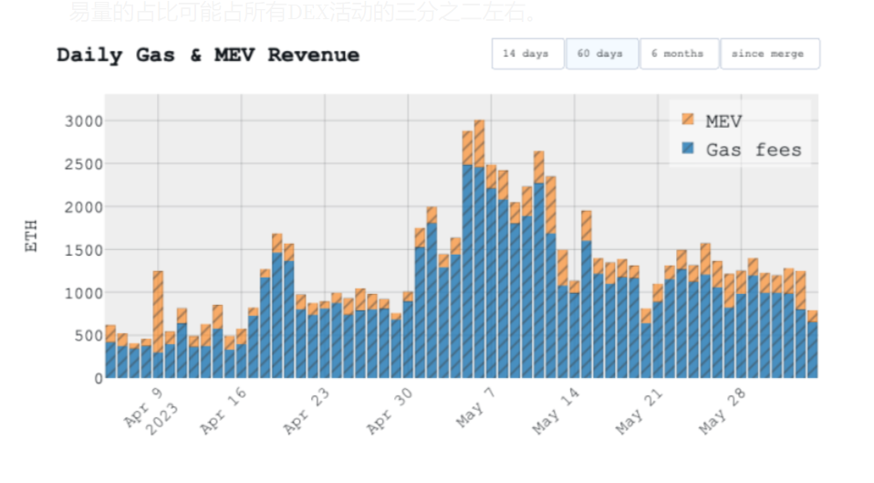Click the 1000 y-axis tick label

point(84,293)
